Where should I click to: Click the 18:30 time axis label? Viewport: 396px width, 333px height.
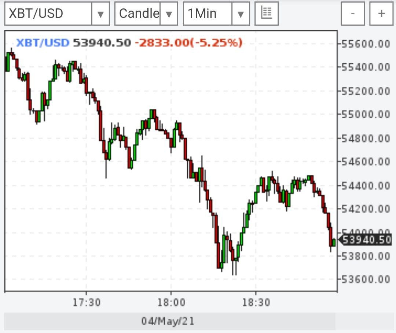point(256,303)
